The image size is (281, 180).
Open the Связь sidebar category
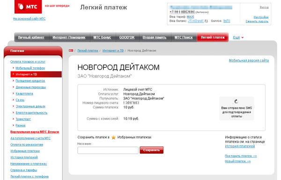click(20, 100)
